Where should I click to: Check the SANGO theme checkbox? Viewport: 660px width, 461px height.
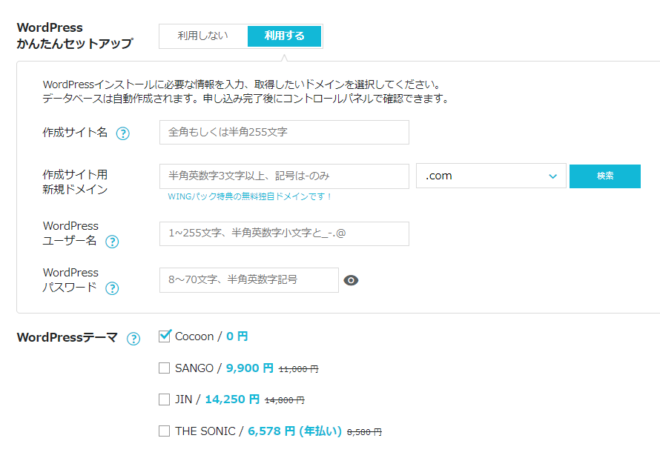pyautogui.click(x=164, y=368)
